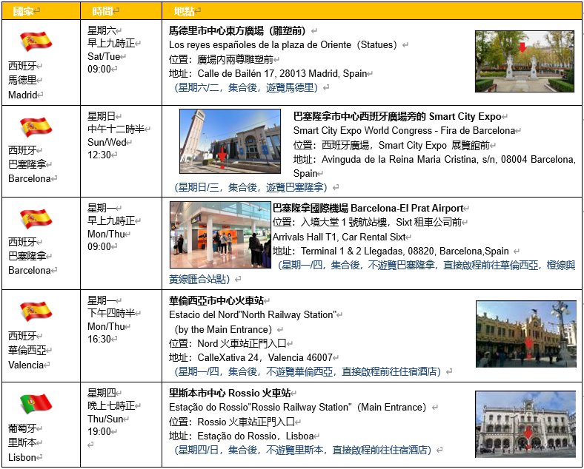Click blue note 不遊覽里斯本，直接啟程前往住宿酒店
Screen dimensions: 584x469
click(x=348, y=450)
